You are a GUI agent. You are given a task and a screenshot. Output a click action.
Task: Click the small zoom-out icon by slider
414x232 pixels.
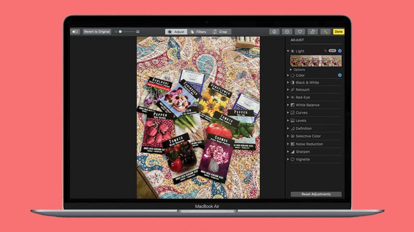point(116,32)
